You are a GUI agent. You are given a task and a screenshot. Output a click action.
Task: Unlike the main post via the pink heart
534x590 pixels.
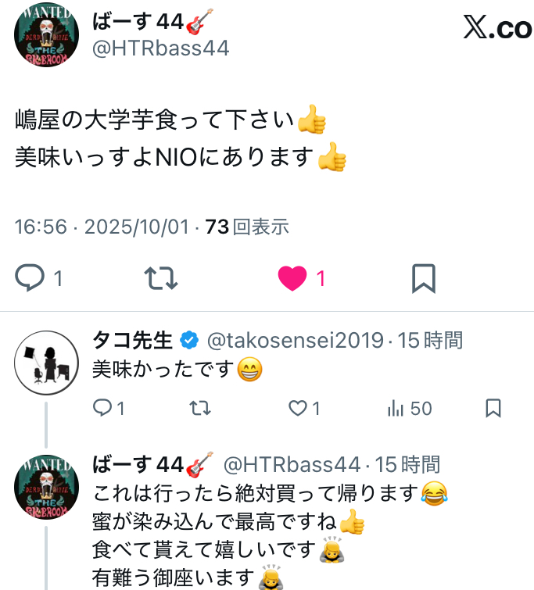292,278
